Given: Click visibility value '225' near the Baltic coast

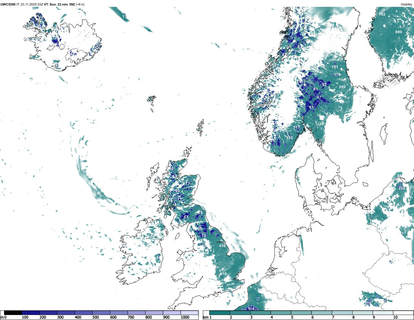Looking at the screenshot, I should pos(401,188).
